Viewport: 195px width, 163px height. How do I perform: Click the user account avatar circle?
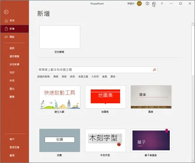pos(139,4)
